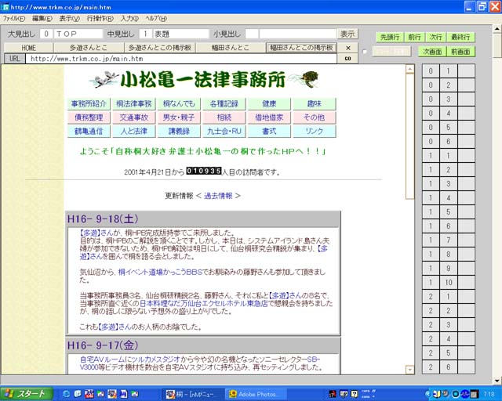Click the 表示 button next to 小見出し
Viewport: 502px width, 401px height.
coord(347,34)
